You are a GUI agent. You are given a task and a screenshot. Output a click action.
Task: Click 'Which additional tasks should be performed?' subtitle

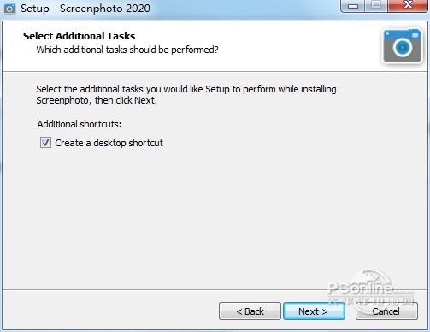(127, 50)
